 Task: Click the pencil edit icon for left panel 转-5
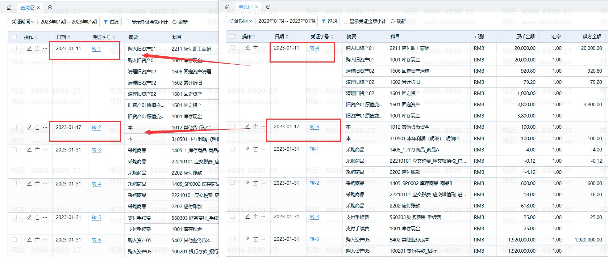point(29,218)
